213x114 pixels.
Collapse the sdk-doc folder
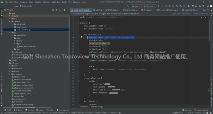(x=7, y=63)
